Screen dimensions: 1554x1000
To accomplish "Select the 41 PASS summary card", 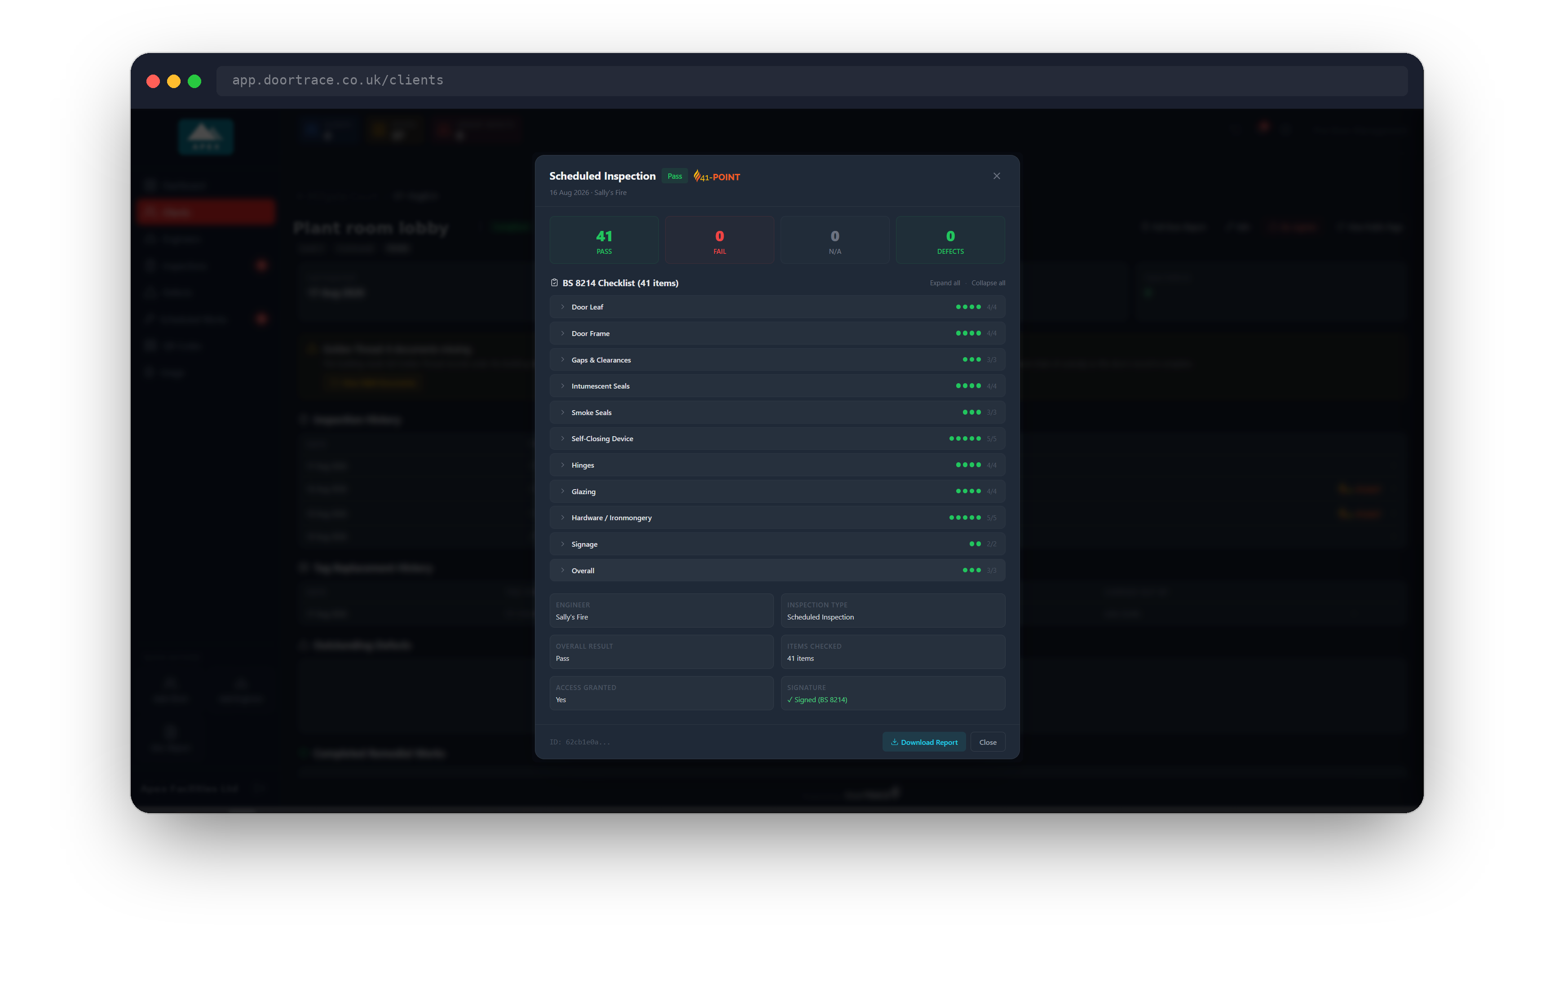I will (604, 240).
